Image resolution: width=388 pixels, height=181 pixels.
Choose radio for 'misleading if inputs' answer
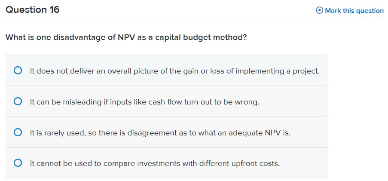[x=18, y=101]
